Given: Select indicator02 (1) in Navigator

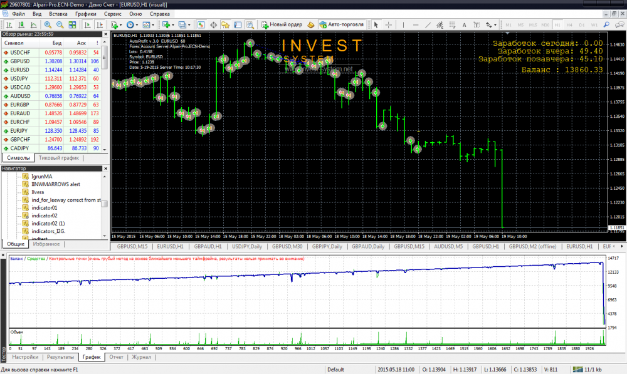Looking at the screenshot, I should [48, 224].
